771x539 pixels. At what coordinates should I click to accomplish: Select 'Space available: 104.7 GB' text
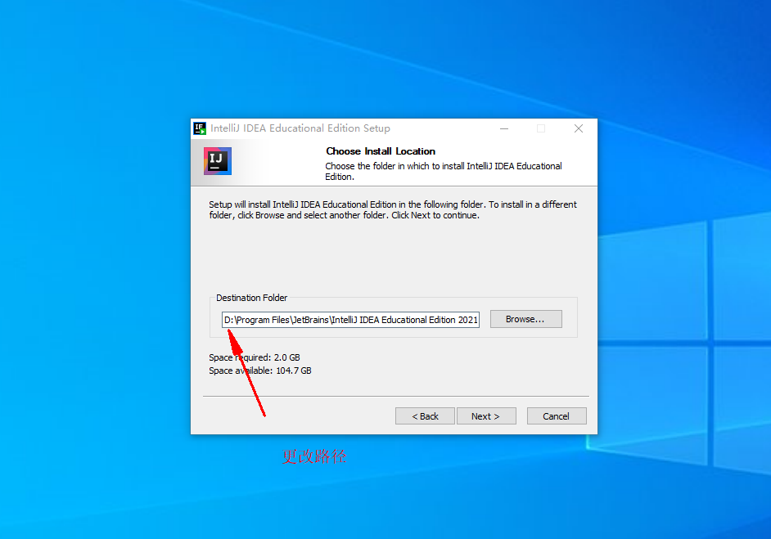click(x=260, y=371)
